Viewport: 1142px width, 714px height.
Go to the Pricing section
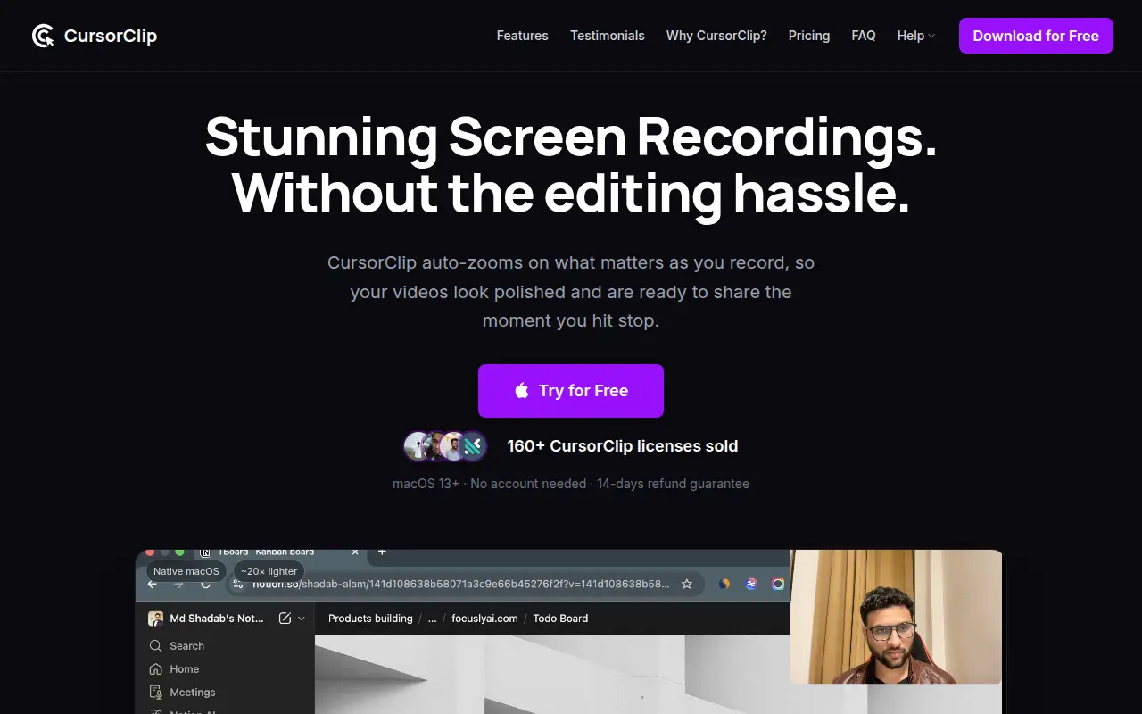coord(809,36)
